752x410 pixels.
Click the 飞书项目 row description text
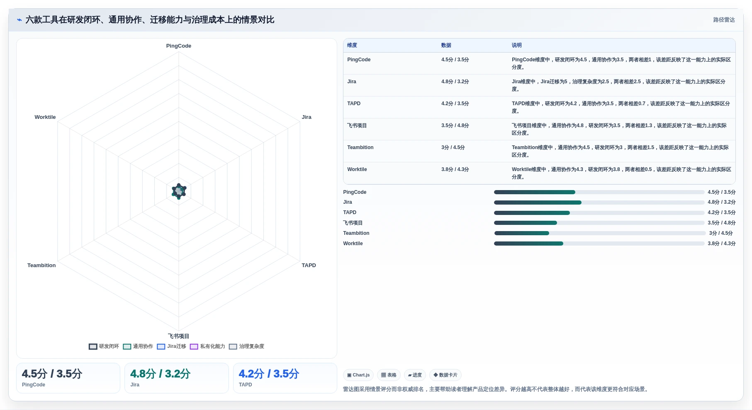click(619, 129)
